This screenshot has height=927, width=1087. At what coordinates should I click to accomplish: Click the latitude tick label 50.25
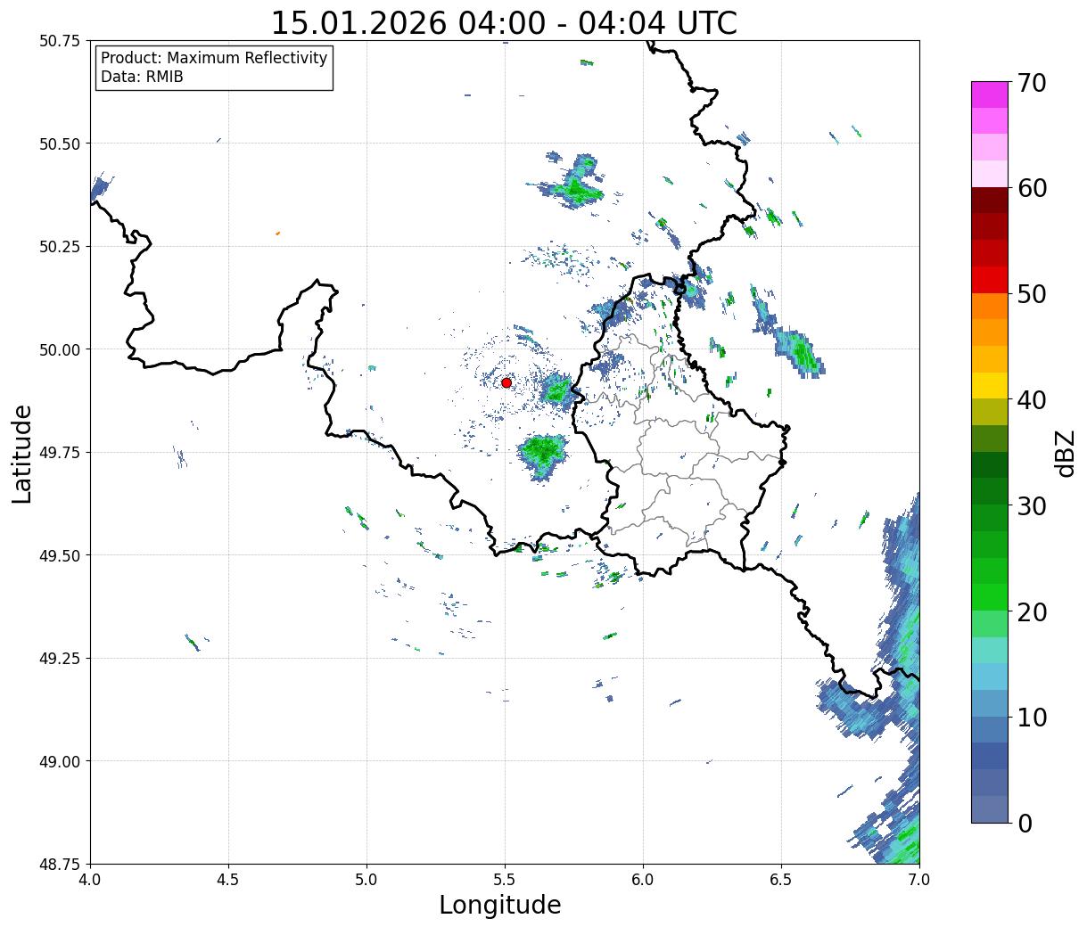click(61, 247)
